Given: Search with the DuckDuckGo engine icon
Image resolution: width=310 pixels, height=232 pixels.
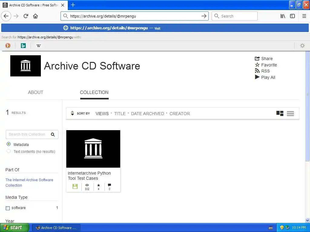Looking at the screenshot, I should (x=8, y=46).
